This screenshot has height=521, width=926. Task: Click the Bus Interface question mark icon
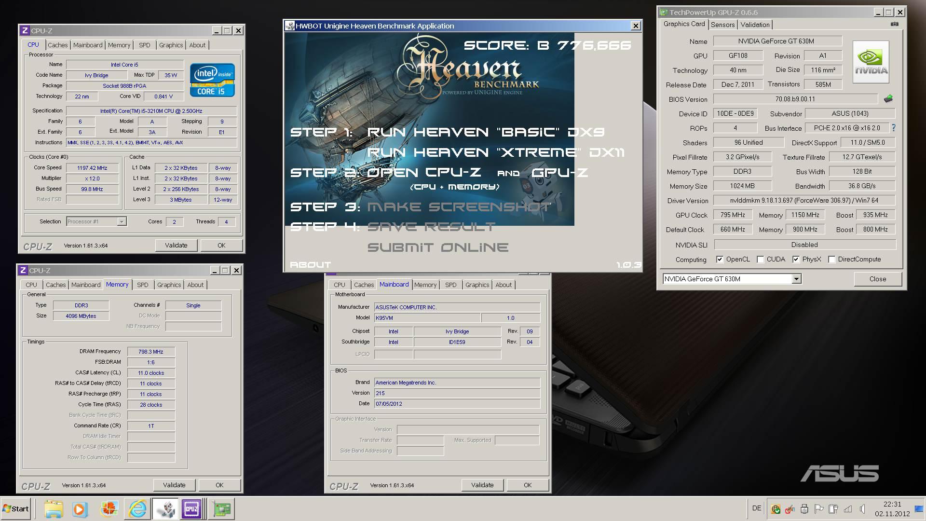tap(894, 128)
